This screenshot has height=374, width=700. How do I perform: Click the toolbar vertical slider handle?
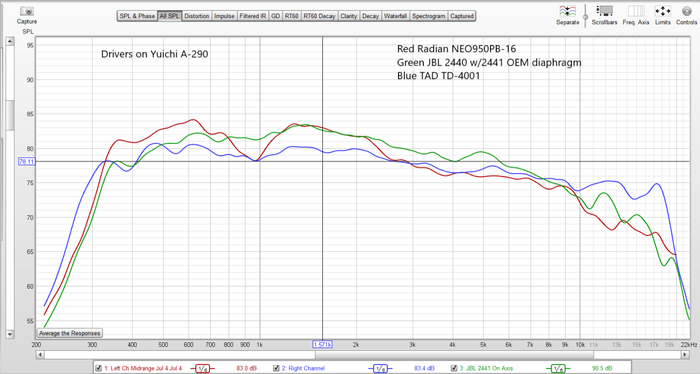coord(586,17)
